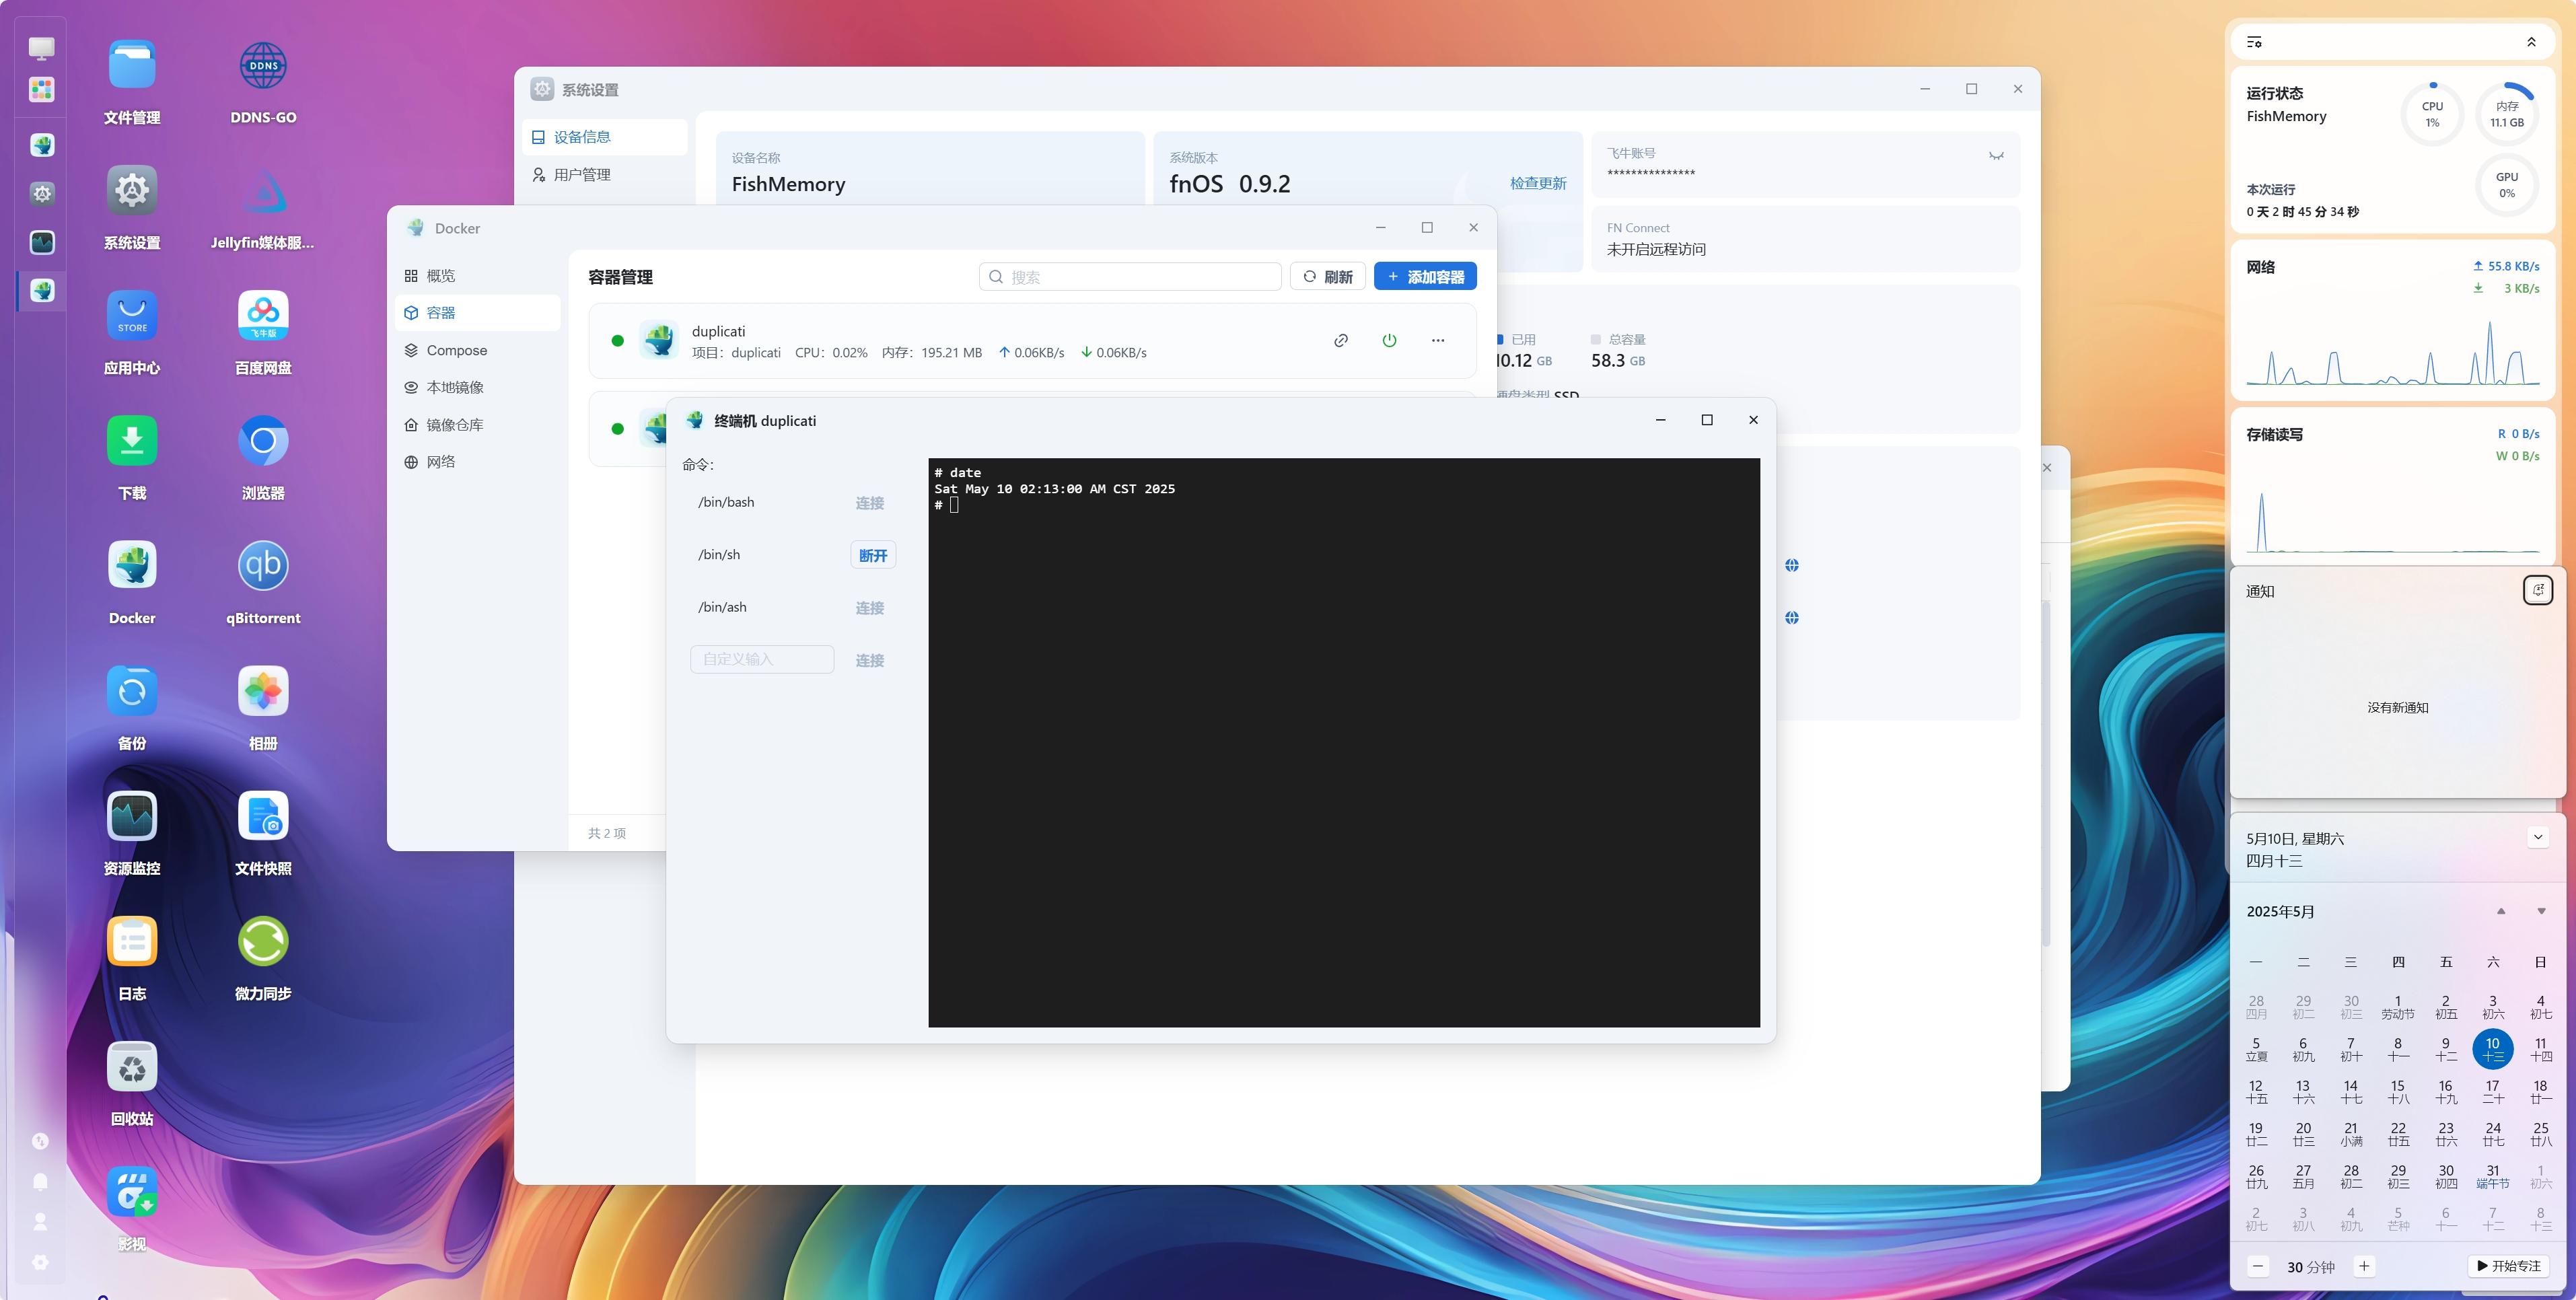Toggle power for duplicati container

[1389, 341]
